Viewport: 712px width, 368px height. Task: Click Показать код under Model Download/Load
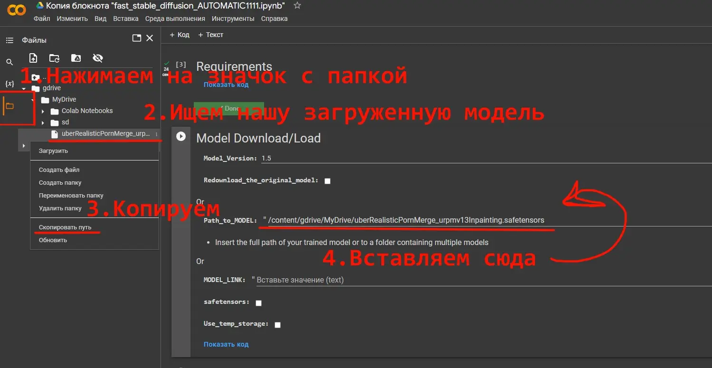click(226, 344)
